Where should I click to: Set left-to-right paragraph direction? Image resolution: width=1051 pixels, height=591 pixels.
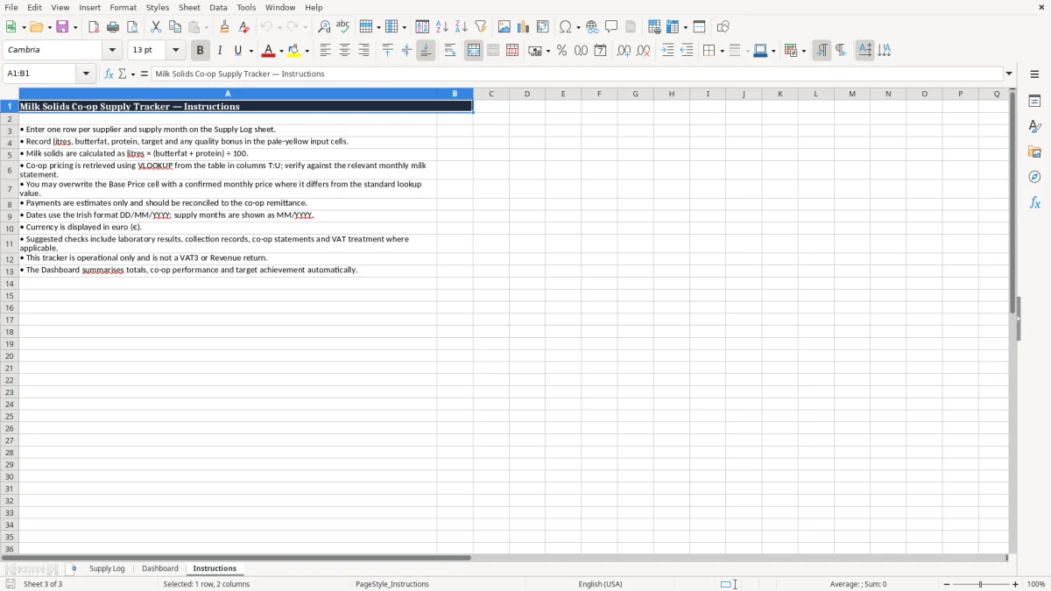point(822,51)
